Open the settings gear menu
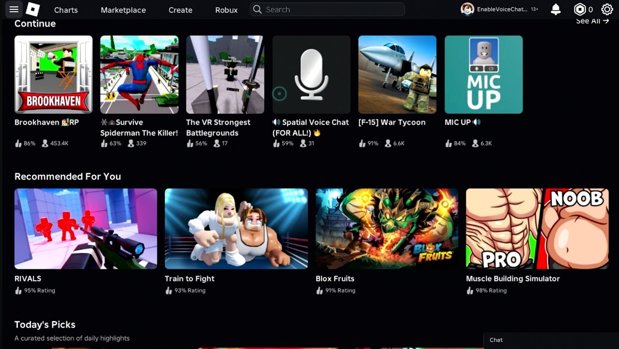 point(607,9)
